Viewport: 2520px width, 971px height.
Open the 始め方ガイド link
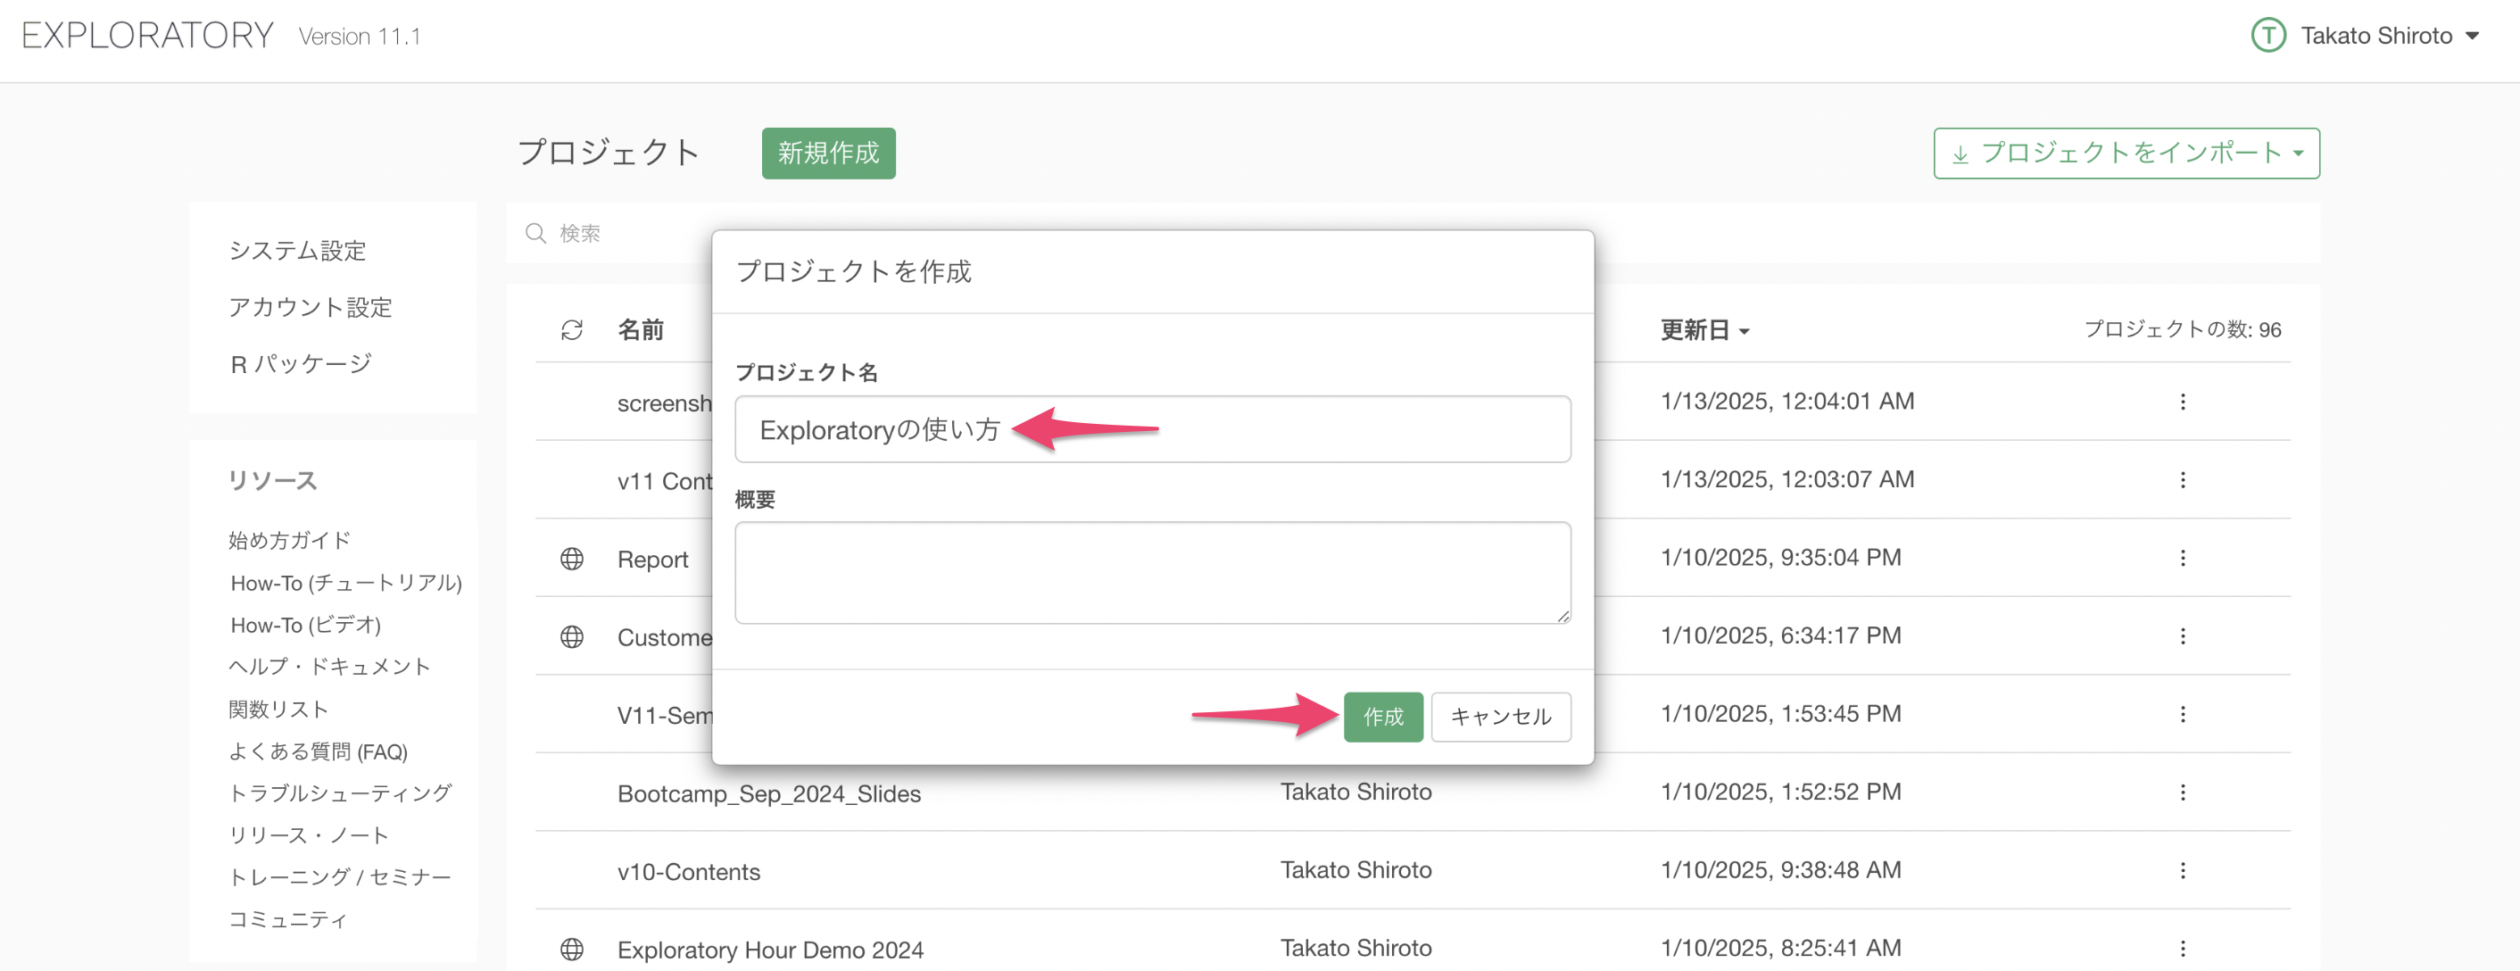point(289,540)
